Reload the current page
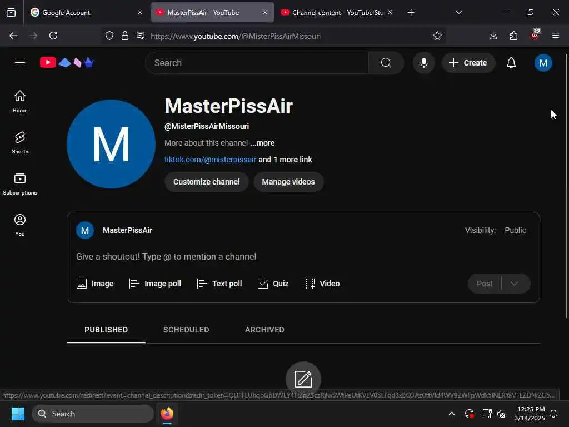Viewport: 569px width, 427px height. click(x=53, y=36)
